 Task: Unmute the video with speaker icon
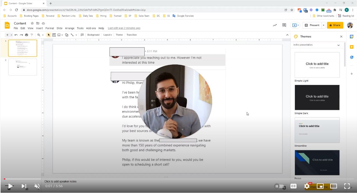point(37,186)
